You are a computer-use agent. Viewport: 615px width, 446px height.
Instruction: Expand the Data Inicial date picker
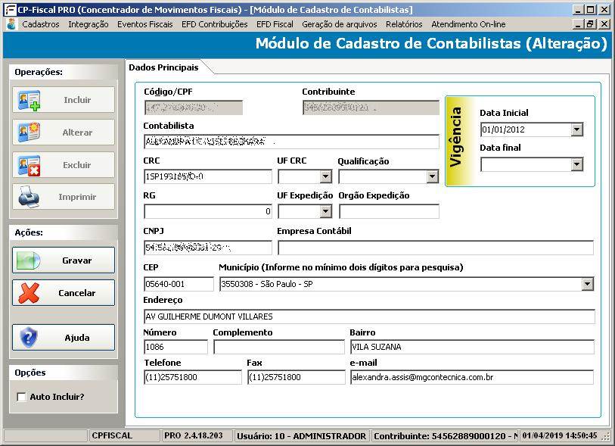coord(576,129)
